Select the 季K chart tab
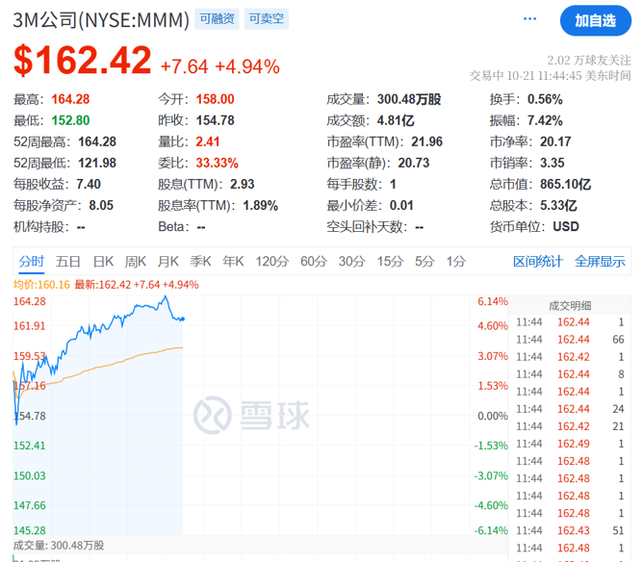Image resolution: width=642 pixels, height=562 pixels. tap(200, 261)
